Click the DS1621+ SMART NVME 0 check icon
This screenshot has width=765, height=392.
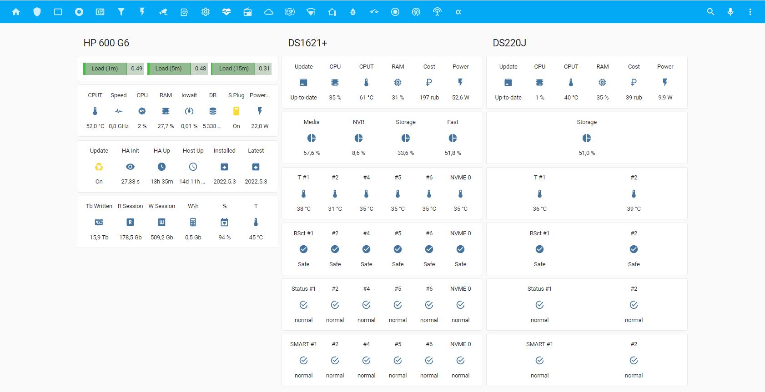tap(460, 360)
